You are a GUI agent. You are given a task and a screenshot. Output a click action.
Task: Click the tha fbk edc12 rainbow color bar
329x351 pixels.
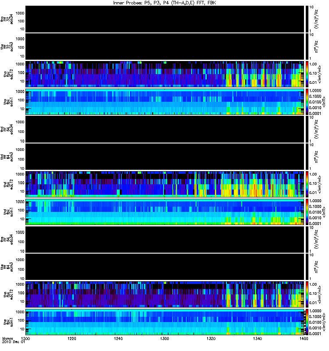307,74
